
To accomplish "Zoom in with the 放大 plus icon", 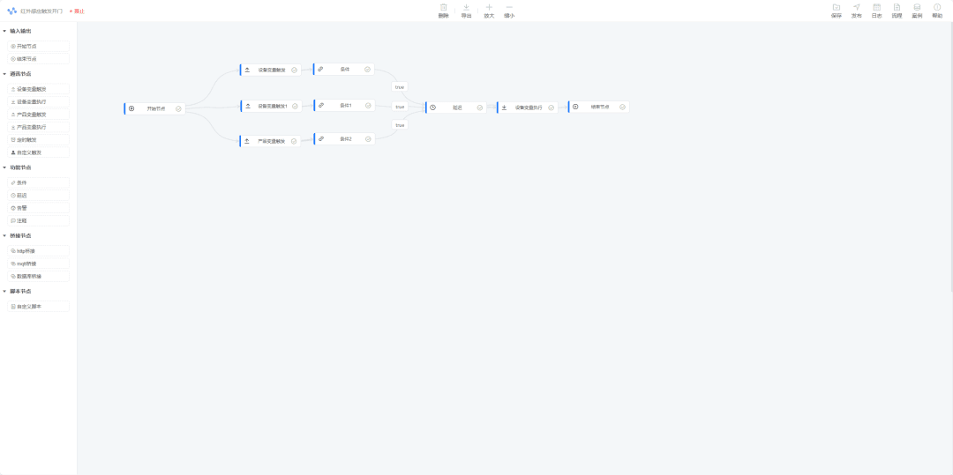I will click(x=489, y=7).
